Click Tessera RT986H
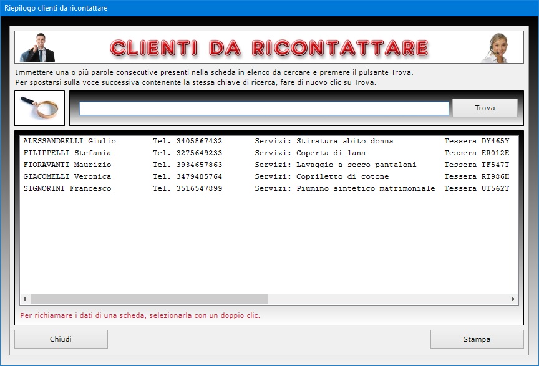This screenshot has height=366, width=539. pyautogui.click(x=477, y=176)
